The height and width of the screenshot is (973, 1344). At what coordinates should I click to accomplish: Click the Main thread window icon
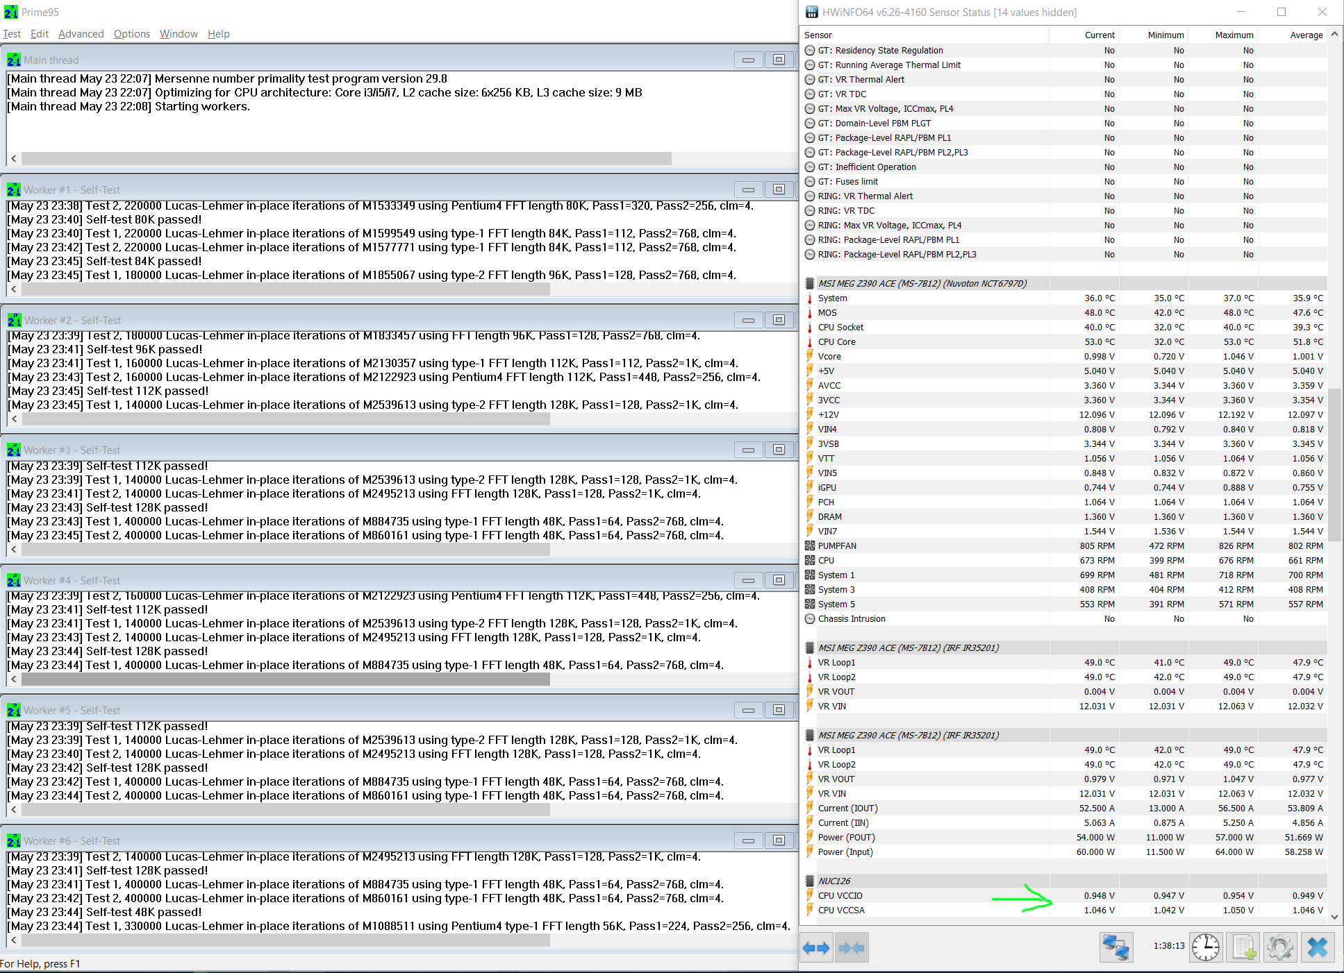pos(13,60)
